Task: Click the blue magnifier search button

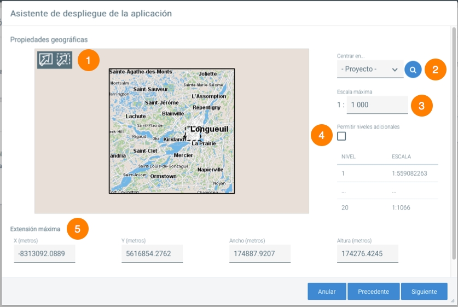Action: point(413,69)
